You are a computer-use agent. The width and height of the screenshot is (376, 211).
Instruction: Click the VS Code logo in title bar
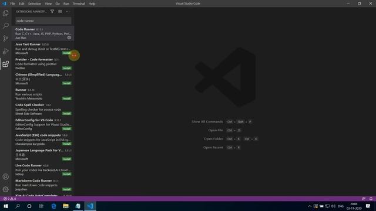click(4, 4)
